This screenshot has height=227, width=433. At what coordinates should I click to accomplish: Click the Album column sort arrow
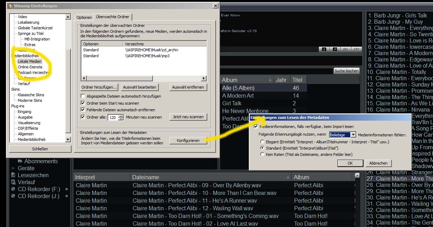tap(270, 80)
